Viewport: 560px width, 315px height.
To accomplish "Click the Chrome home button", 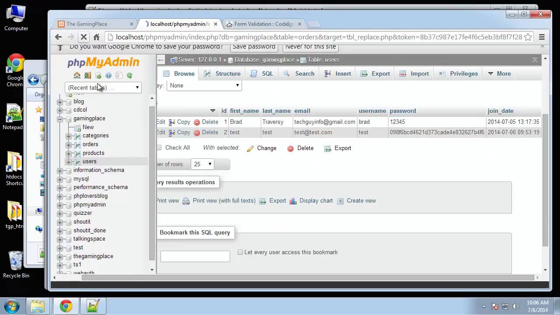I will pyautogui.click(x=96, y=37).
